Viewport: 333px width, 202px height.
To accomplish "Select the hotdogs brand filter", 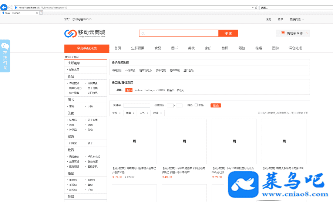I will point(149,90).
